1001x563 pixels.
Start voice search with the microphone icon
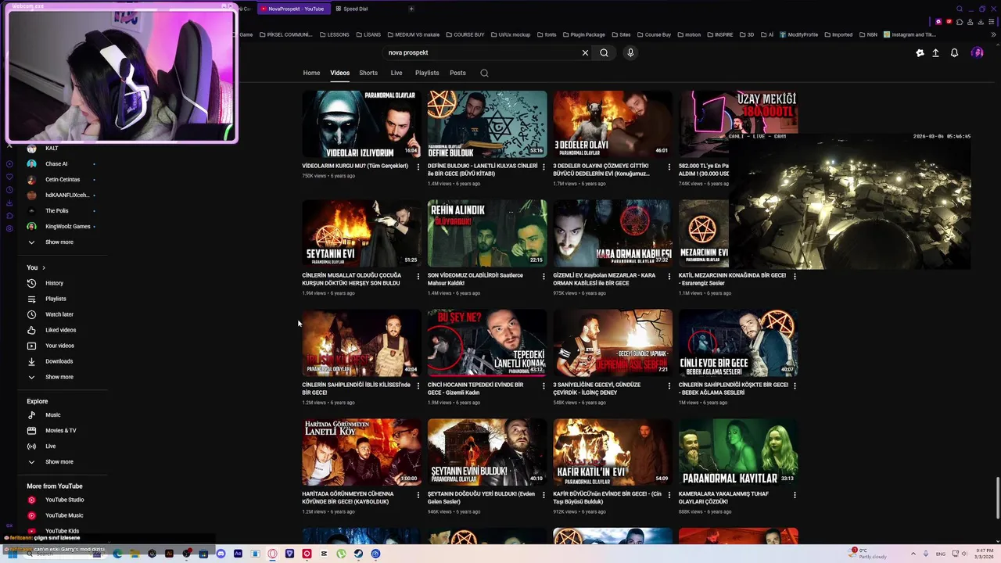coord(630,52)
